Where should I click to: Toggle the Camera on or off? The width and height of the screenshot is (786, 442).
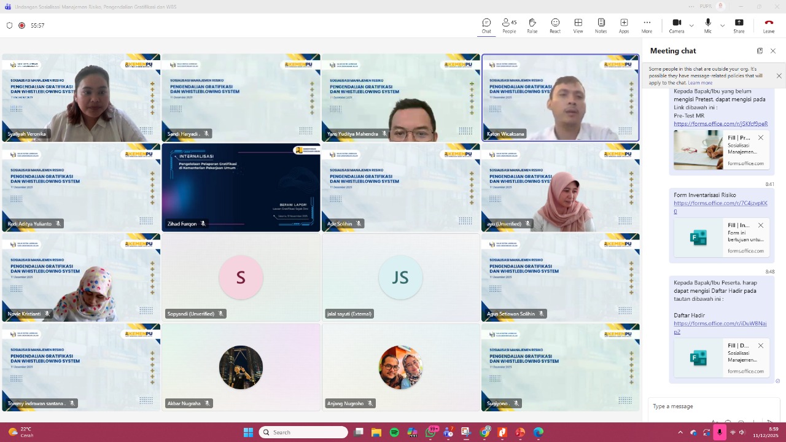tap(677, 25)
